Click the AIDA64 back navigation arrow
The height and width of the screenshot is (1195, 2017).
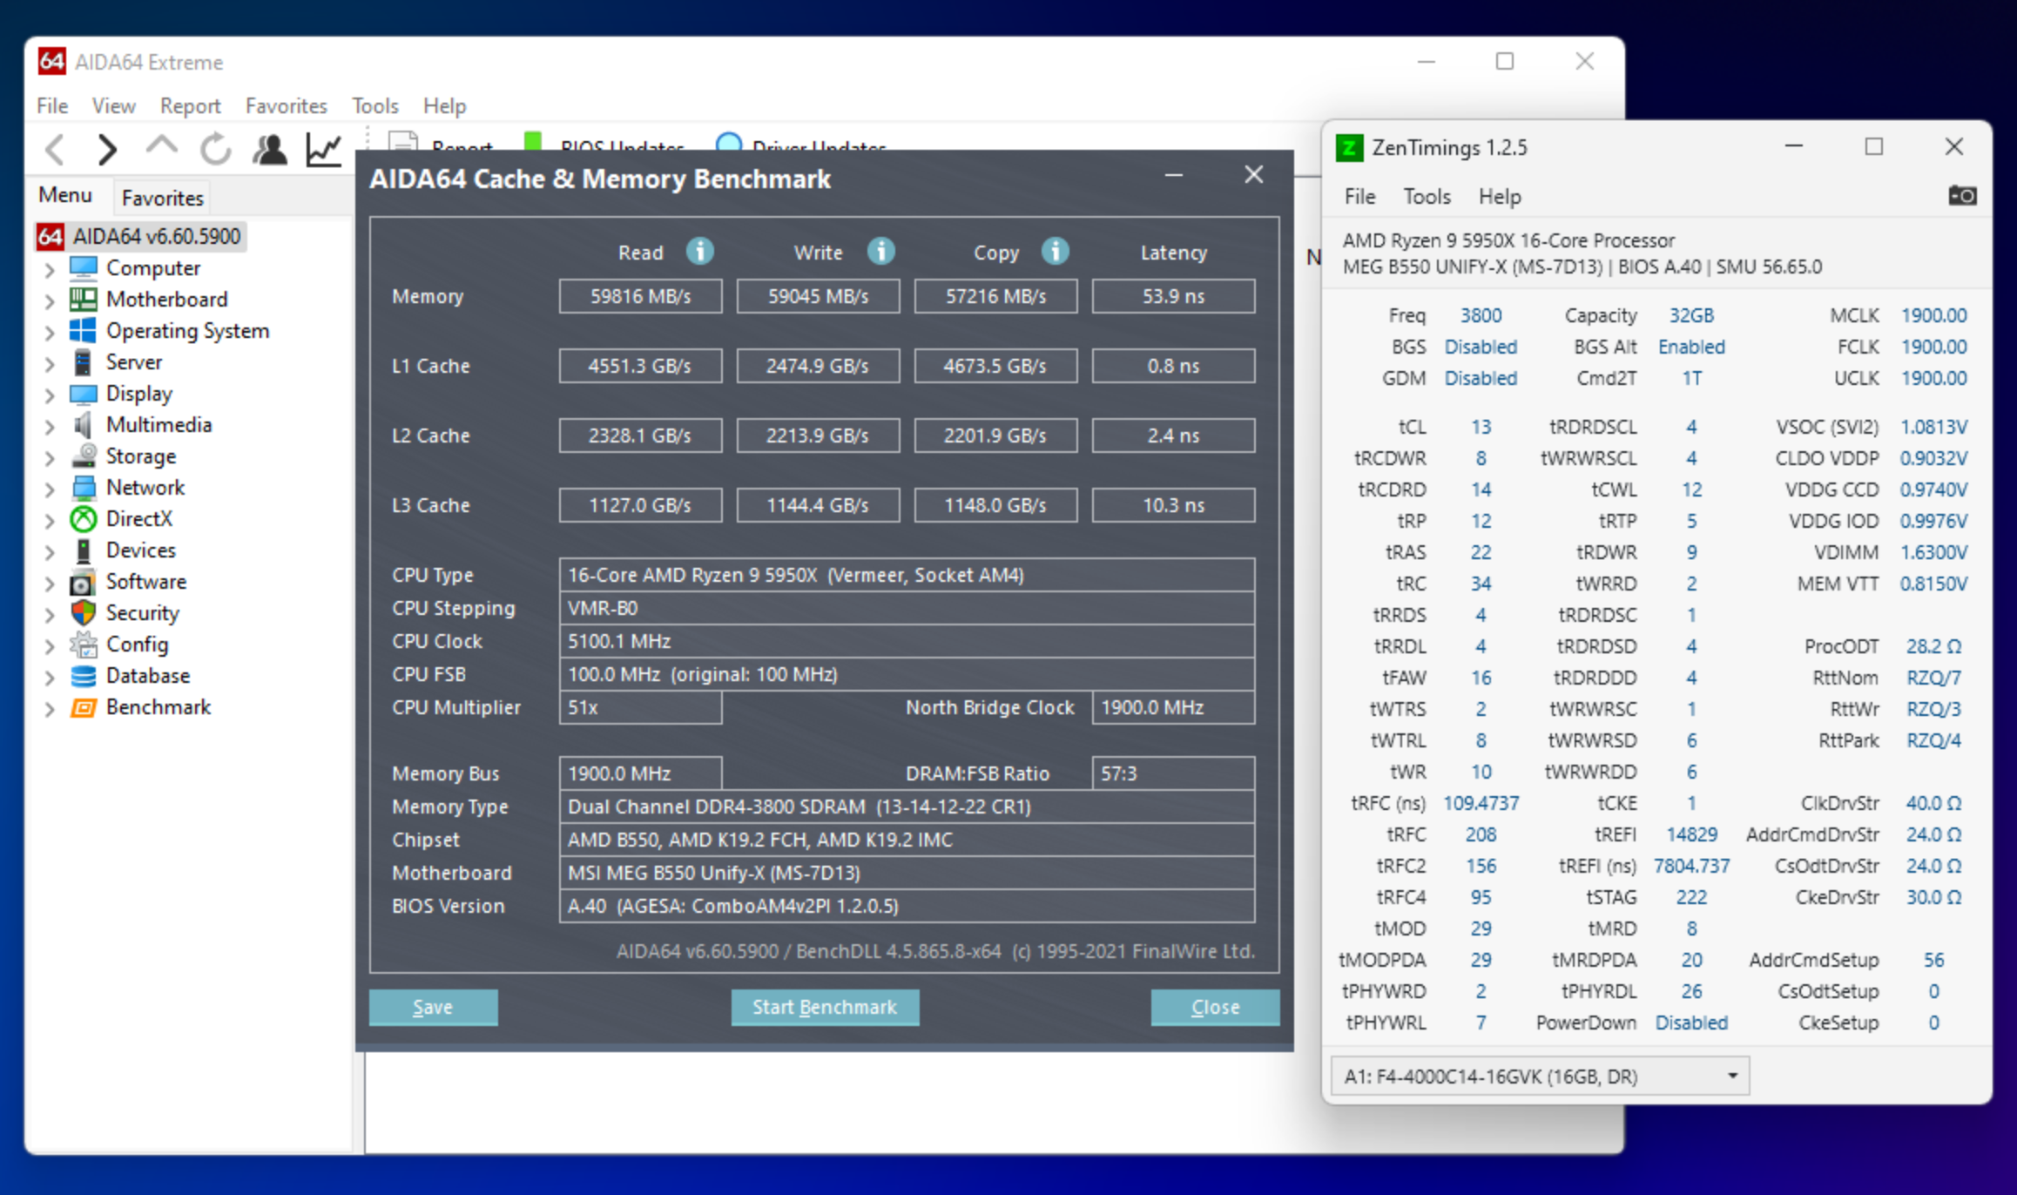click(56, 150)
